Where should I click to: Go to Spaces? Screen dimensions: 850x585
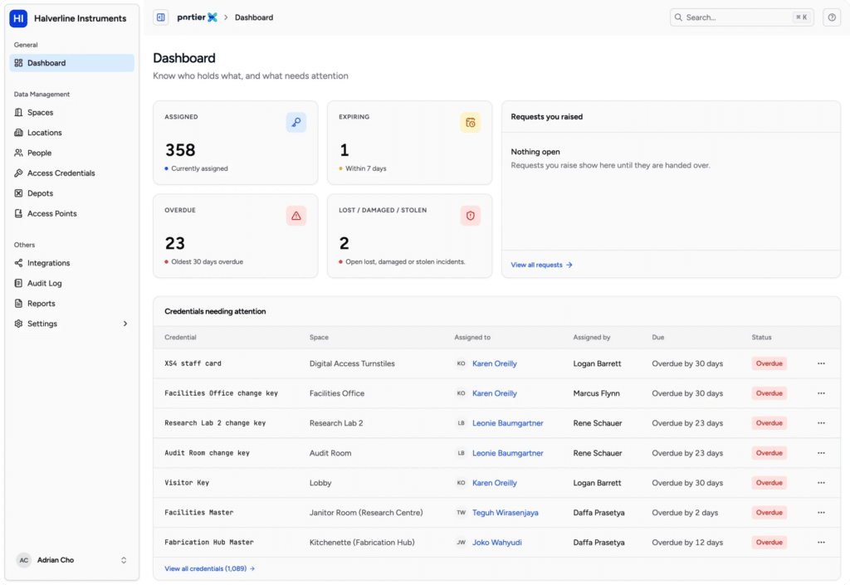[x=71, y=113]
